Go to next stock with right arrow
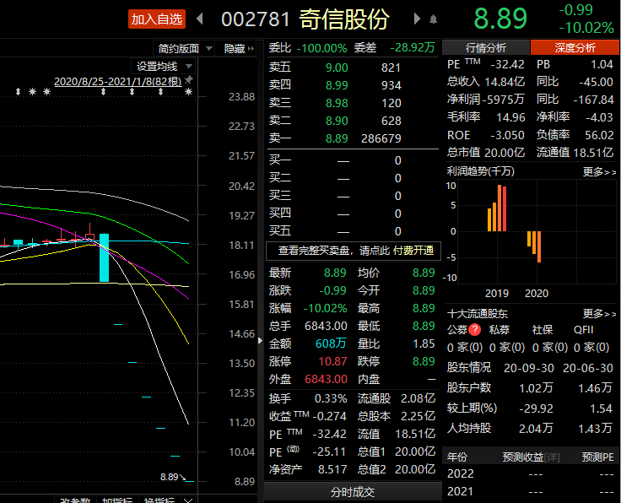 [417, 19]
